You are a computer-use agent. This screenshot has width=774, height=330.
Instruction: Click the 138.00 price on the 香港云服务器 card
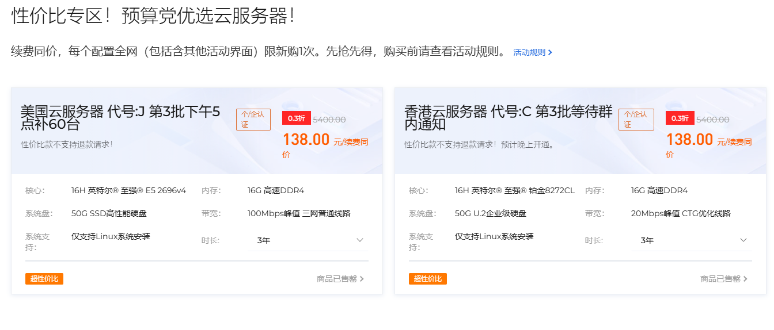[x=689, y=140]
